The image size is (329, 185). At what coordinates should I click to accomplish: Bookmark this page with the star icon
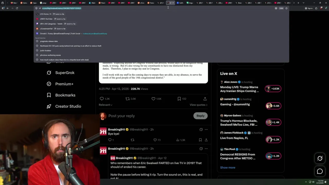coord(286,8)
